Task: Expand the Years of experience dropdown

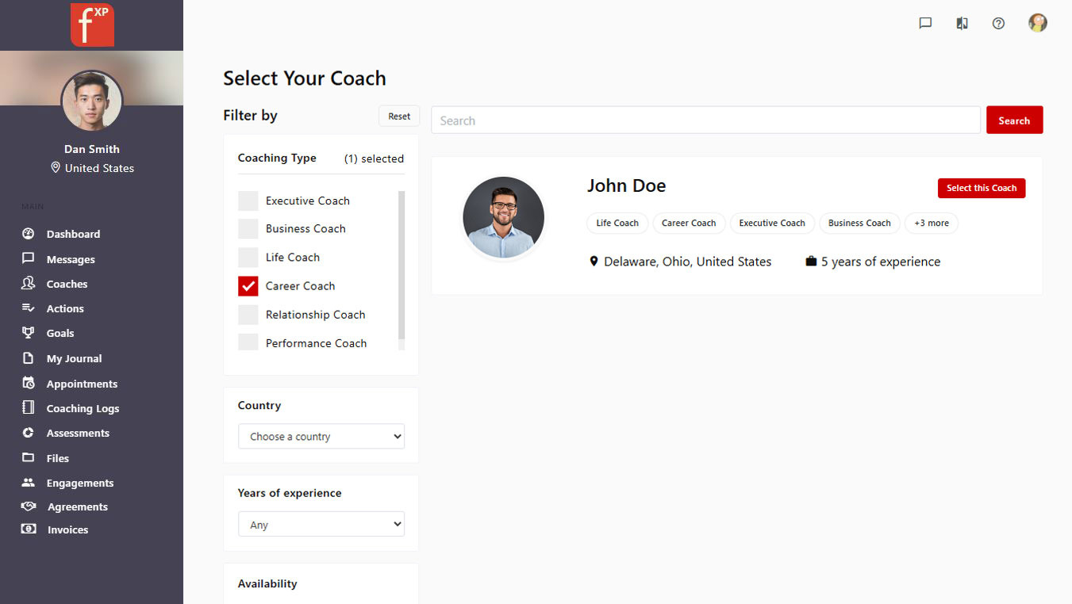Action: coord(321,525)
